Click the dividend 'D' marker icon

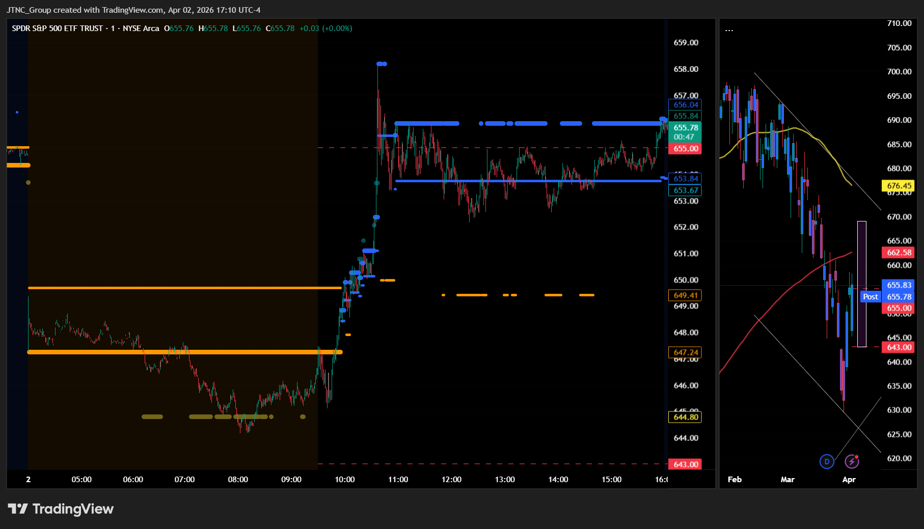tap(827, 461)
